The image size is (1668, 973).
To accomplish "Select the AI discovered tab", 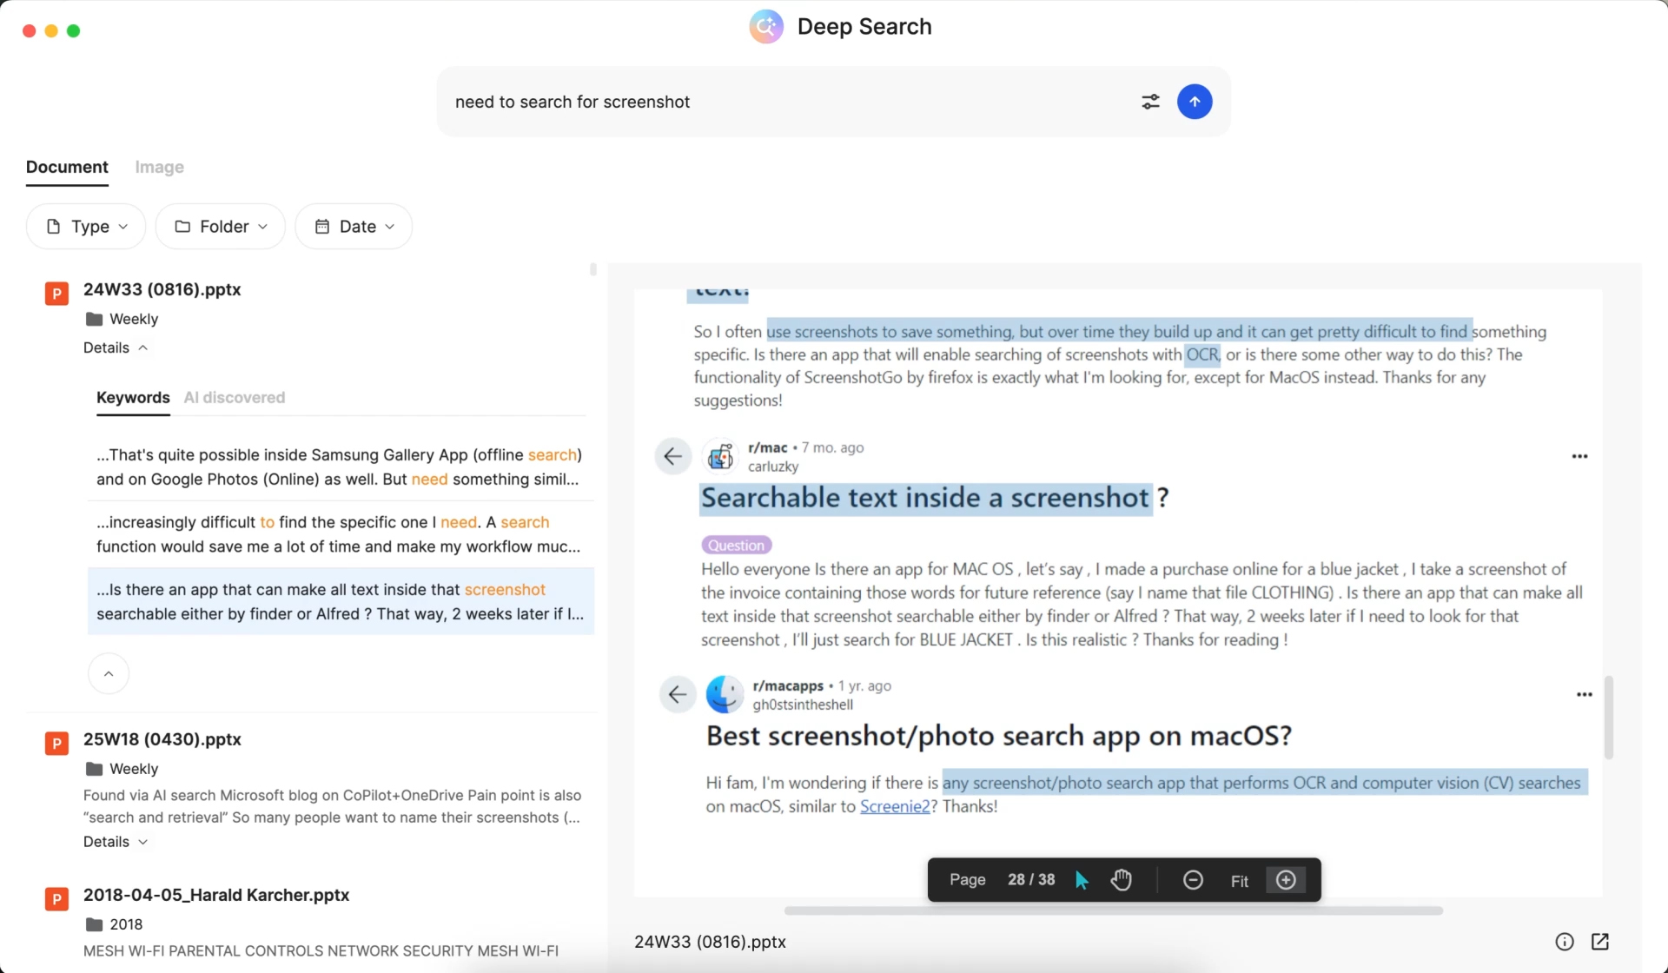I will coord(235,398).
